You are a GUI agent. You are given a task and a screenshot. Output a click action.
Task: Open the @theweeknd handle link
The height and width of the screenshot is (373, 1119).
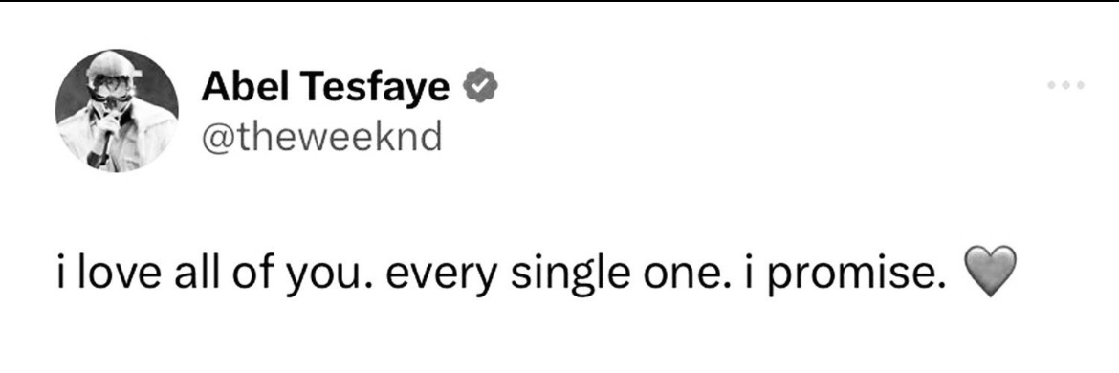coord(322,136)
